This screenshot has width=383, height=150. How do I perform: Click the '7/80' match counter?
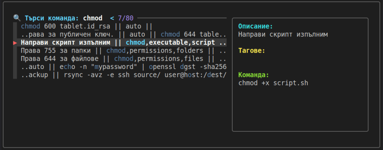pyautogui.click(x=126, y=18)
